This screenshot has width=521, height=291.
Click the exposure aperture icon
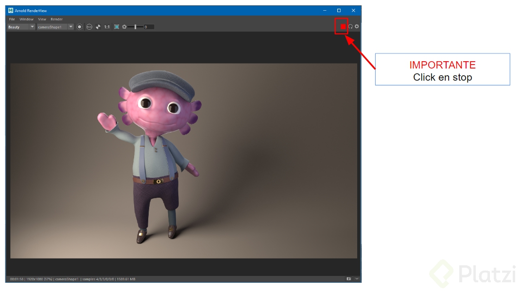(124, 27)
